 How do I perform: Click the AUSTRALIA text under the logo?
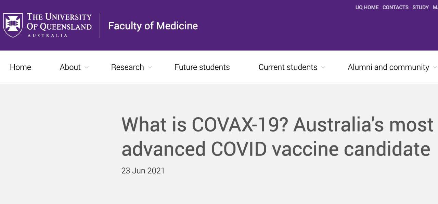48,36
